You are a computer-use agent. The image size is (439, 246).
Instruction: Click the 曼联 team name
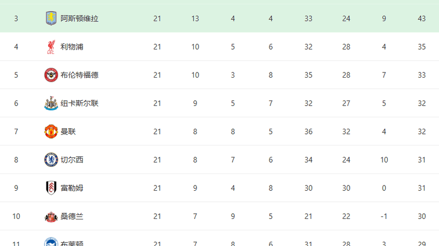[x=68, y=131]
